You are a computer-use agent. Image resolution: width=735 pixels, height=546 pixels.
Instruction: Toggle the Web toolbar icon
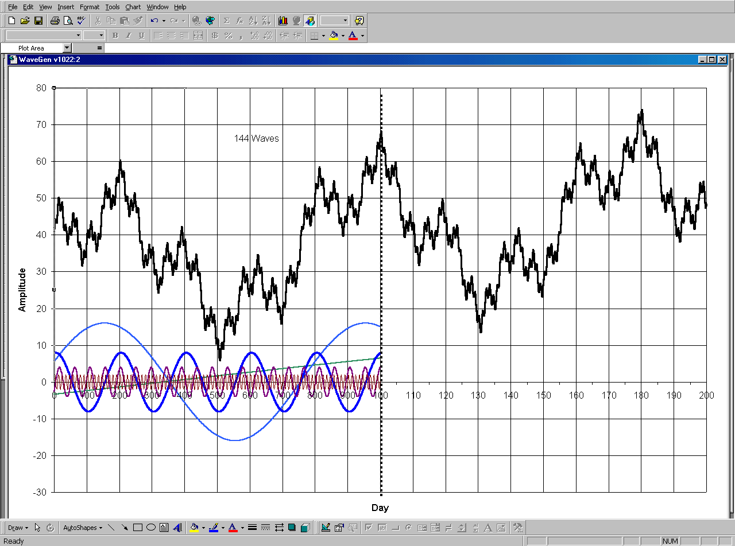coord(210,21)
